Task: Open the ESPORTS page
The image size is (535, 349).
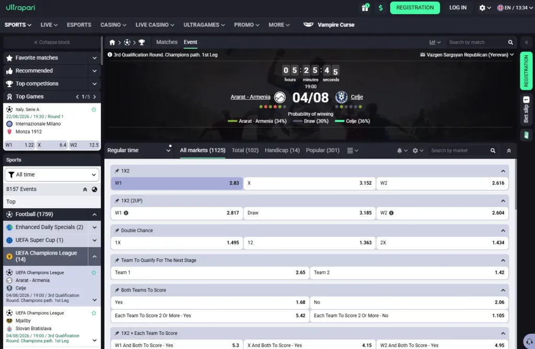Action: pos(79,25)
